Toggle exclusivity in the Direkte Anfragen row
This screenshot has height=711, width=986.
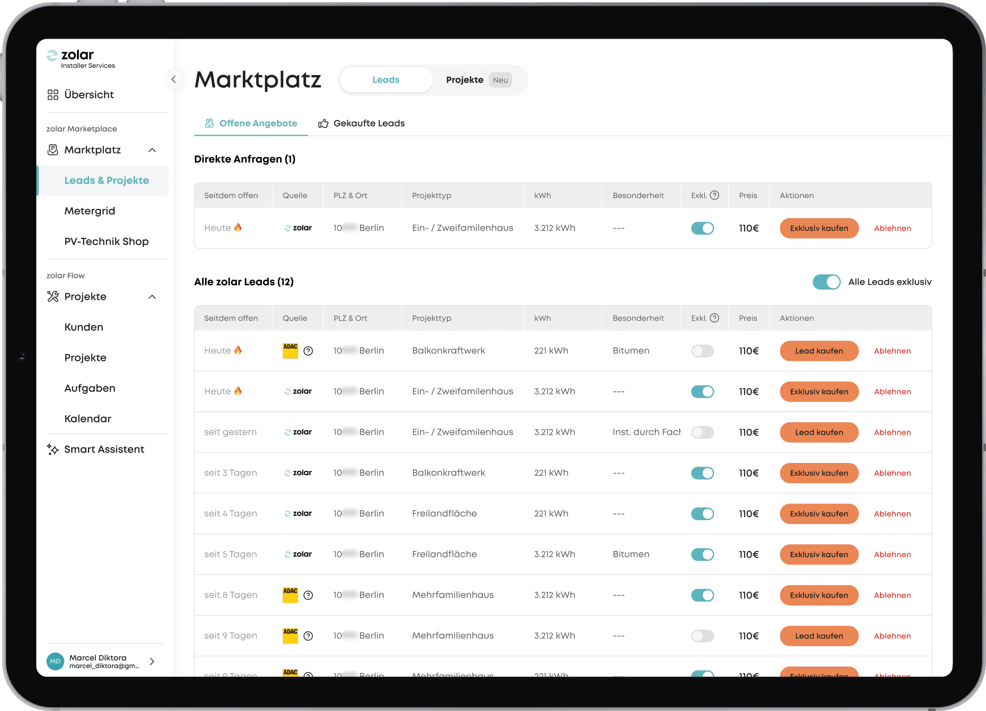[702, 228]
